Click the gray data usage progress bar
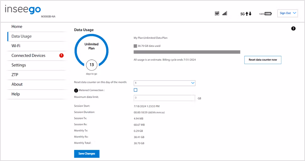This screenshot has height=161, width=305. pos(187,52)
